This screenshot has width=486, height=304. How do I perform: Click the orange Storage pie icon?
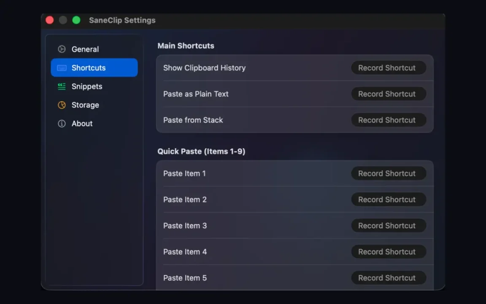(62, 105)
